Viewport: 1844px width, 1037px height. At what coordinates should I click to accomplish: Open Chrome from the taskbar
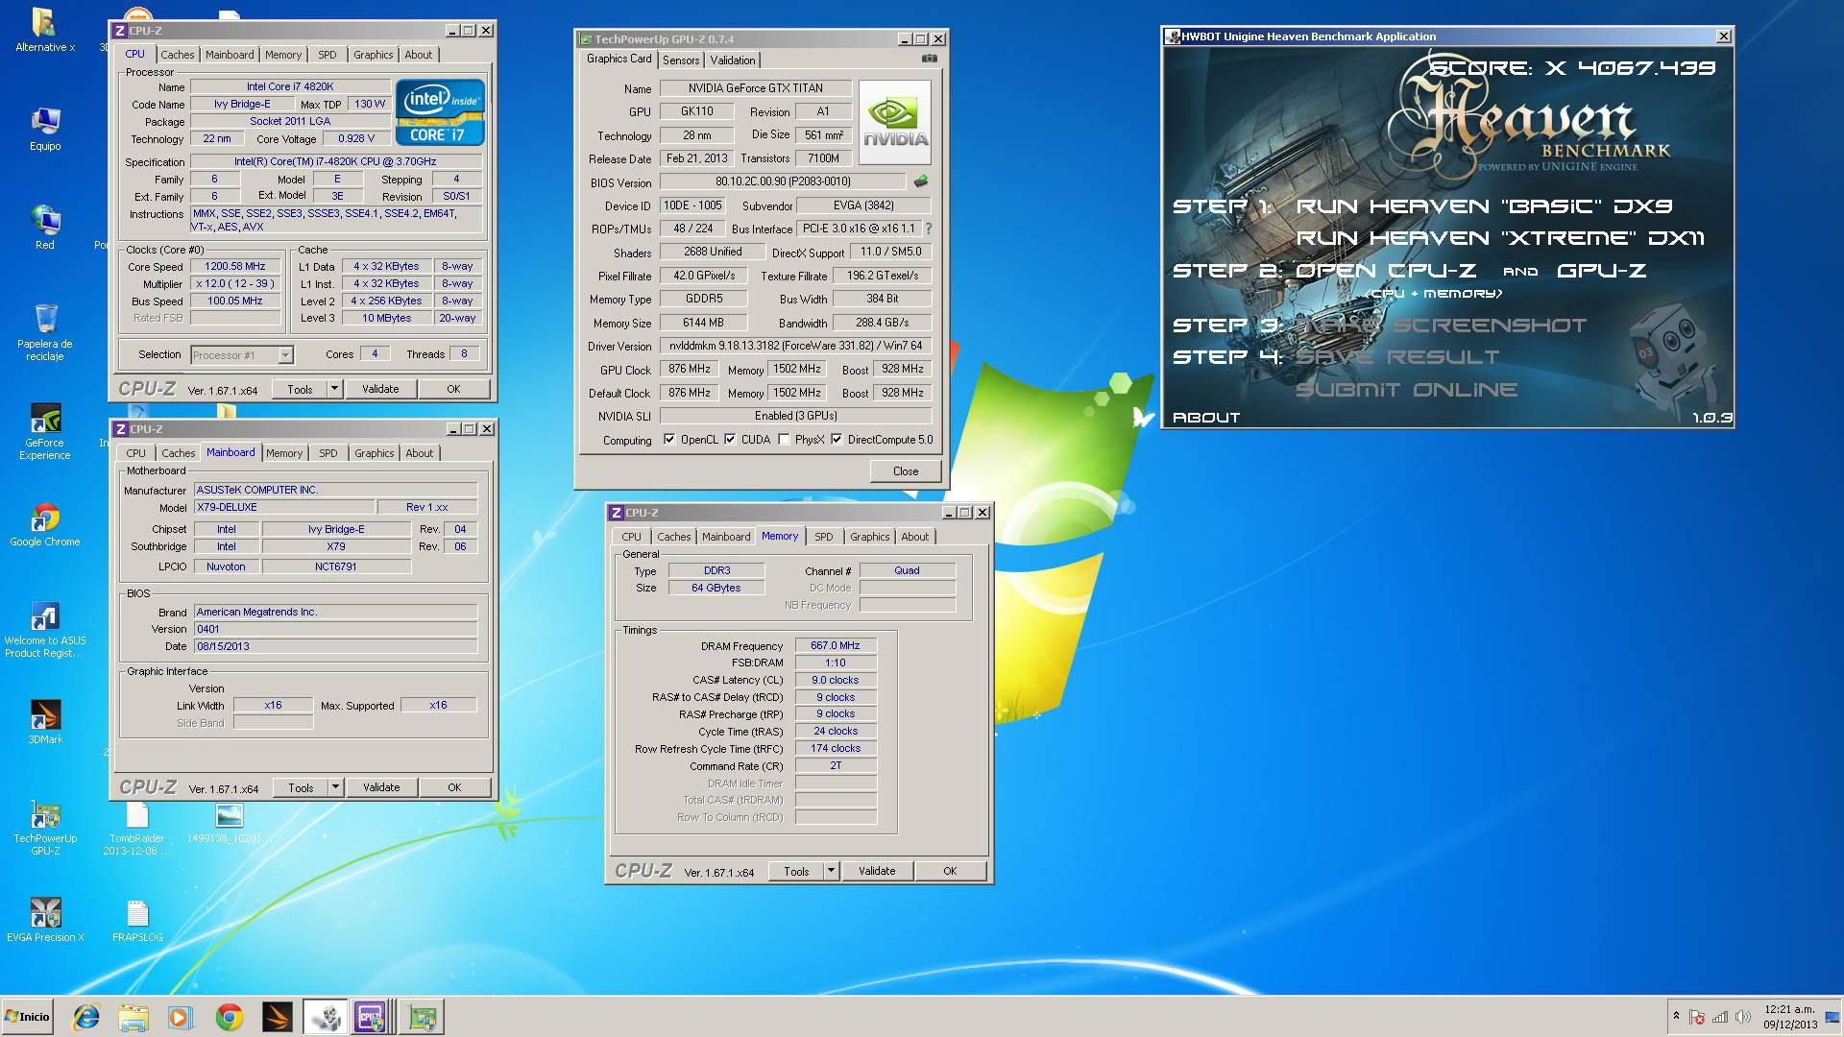coord(229,1017)
